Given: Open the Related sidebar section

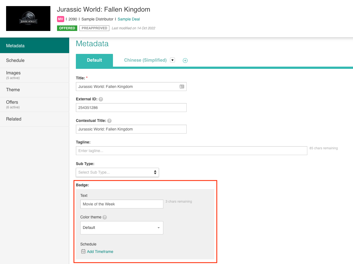Looking at the screenshot, I should coord(35,119).
